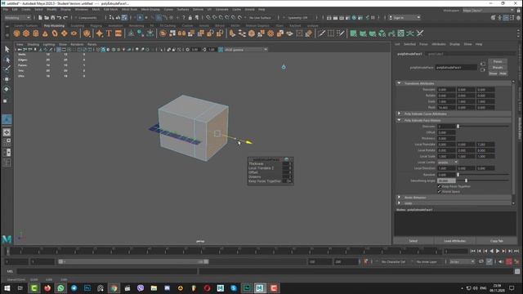Select the Paint selection tool in toolbox

[x=7, y=69]
